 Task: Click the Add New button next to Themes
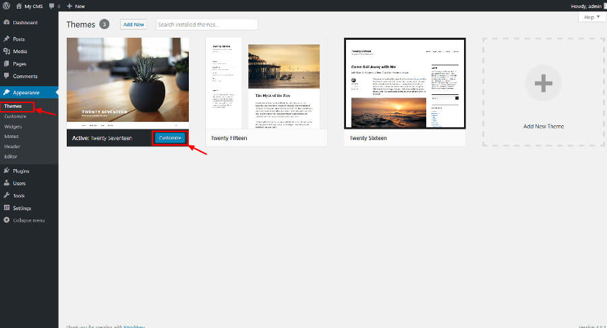pyautogui.click(x=133, y=24)
